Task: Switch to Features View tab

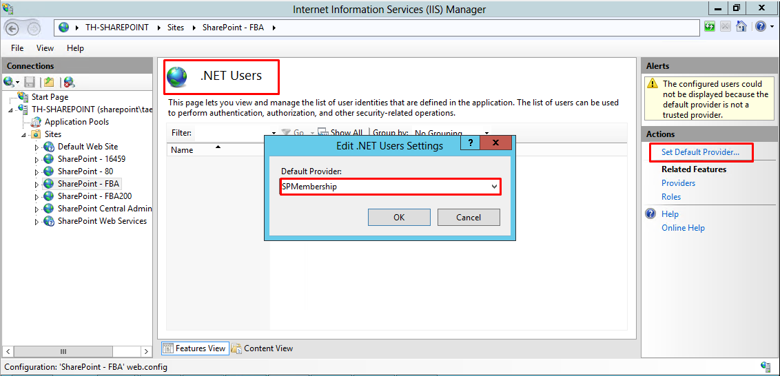Action: 194,348
